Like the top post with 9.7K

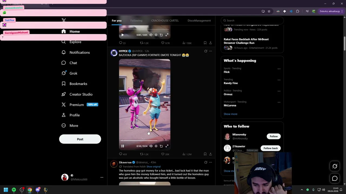(165, 43)
